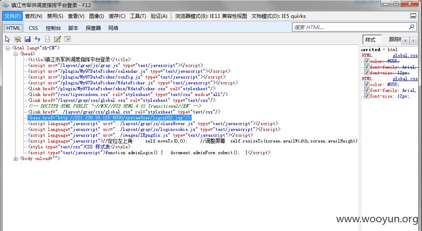Viewport: 422px width, 231px height.
Task: Click the element source style page icon
Action: click(47, 39)
